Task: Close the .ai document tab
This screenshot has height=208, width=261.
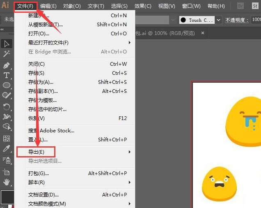Action: [x=203, y=33]
